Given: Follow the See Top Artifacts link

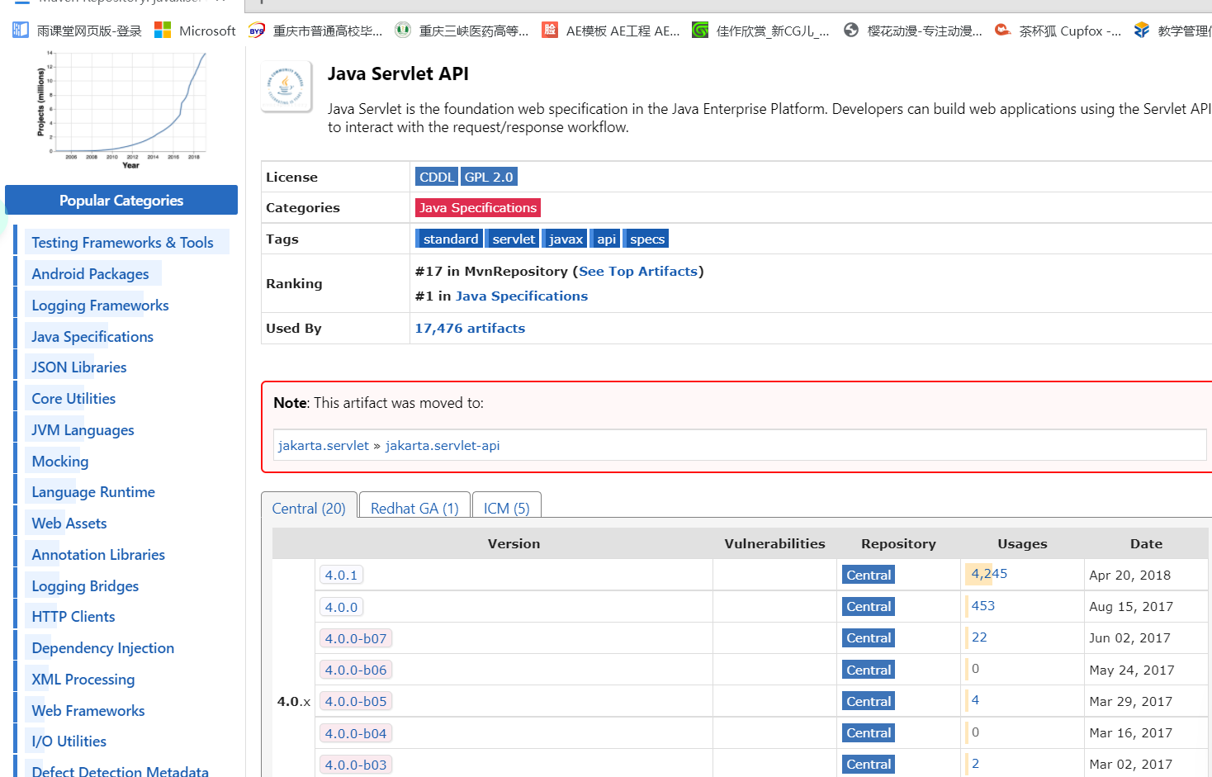Looking at the screenshot, I should [638, 271].
